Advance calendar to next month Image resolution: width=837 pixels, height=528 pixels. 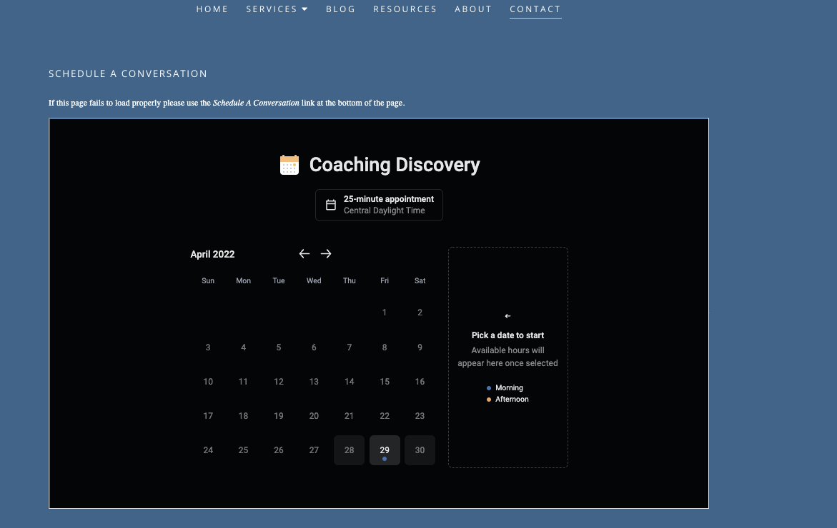326,253
